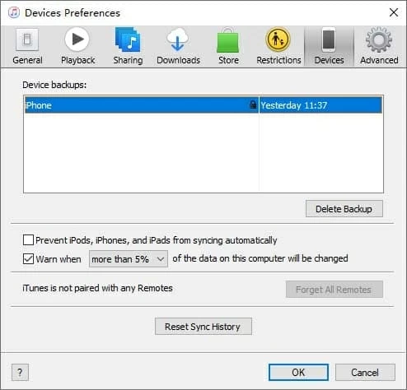407x390 pixels.
Task: Open the Playback preferences tab
Action: (x=77, y=46)
